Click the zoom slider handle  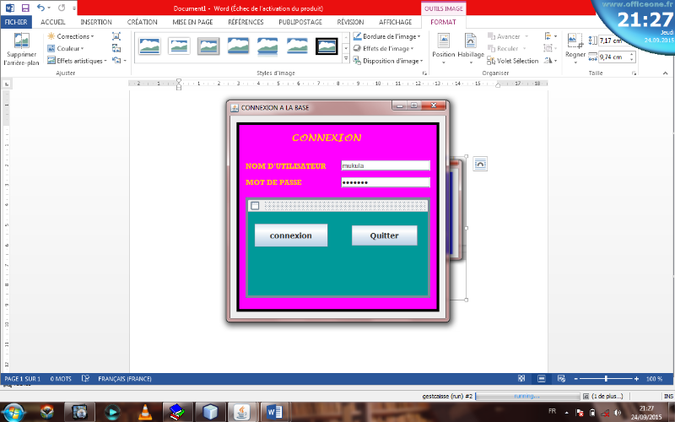606,378
